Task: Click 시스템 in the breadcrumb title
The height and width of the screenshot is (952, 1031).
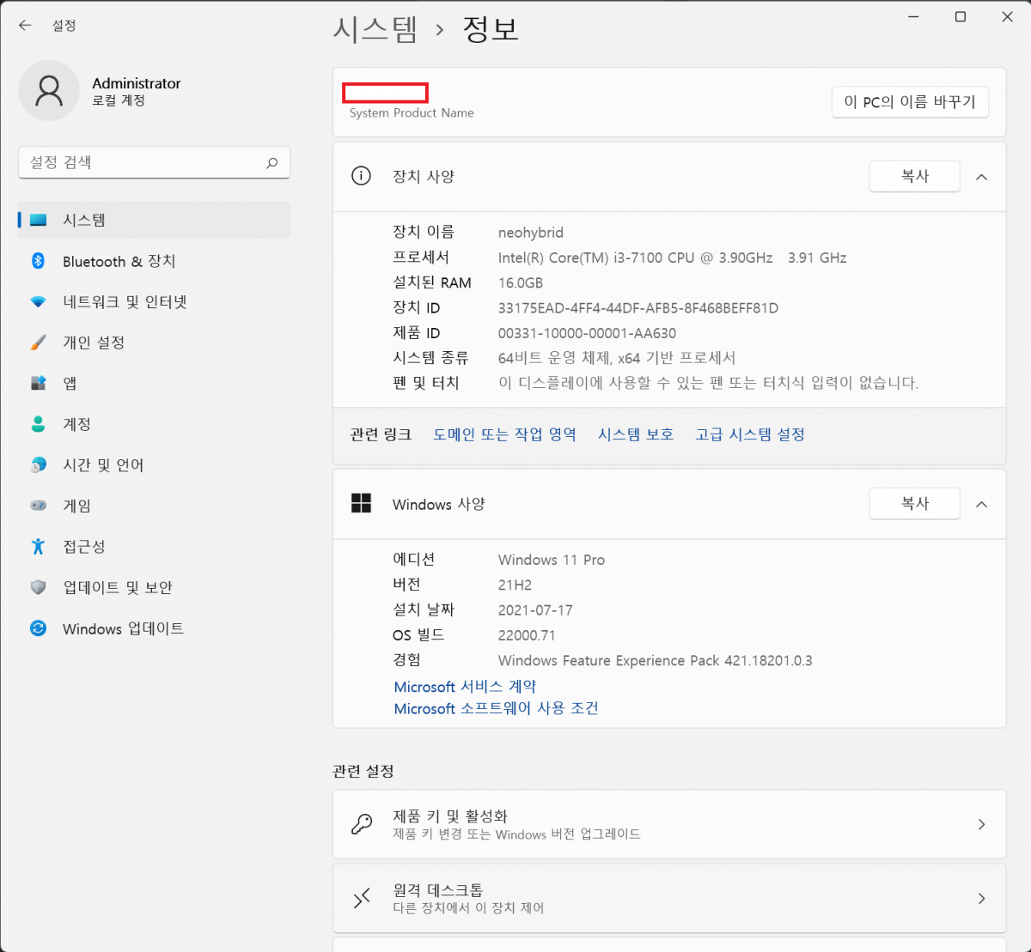Action: [x=375, y=29]
